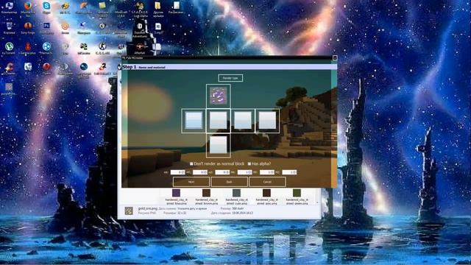Viewport: 471px width, 265px height.
Task: Open the blue circle icon beside the red figure
Action: pyautogui.click(x=46, y=48)
